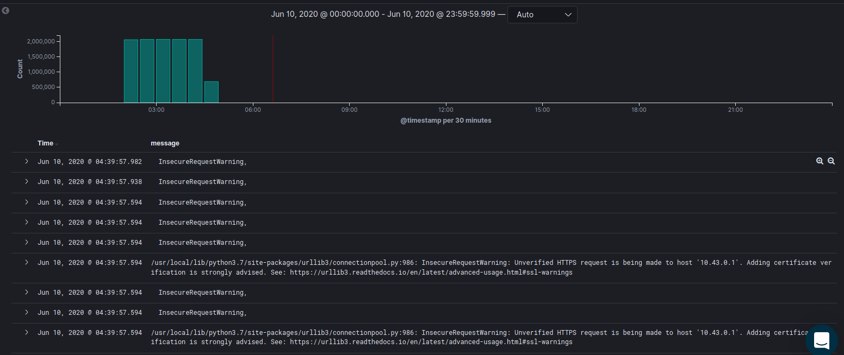Filter for value using magnifier plus icon

tap(820, 161)
